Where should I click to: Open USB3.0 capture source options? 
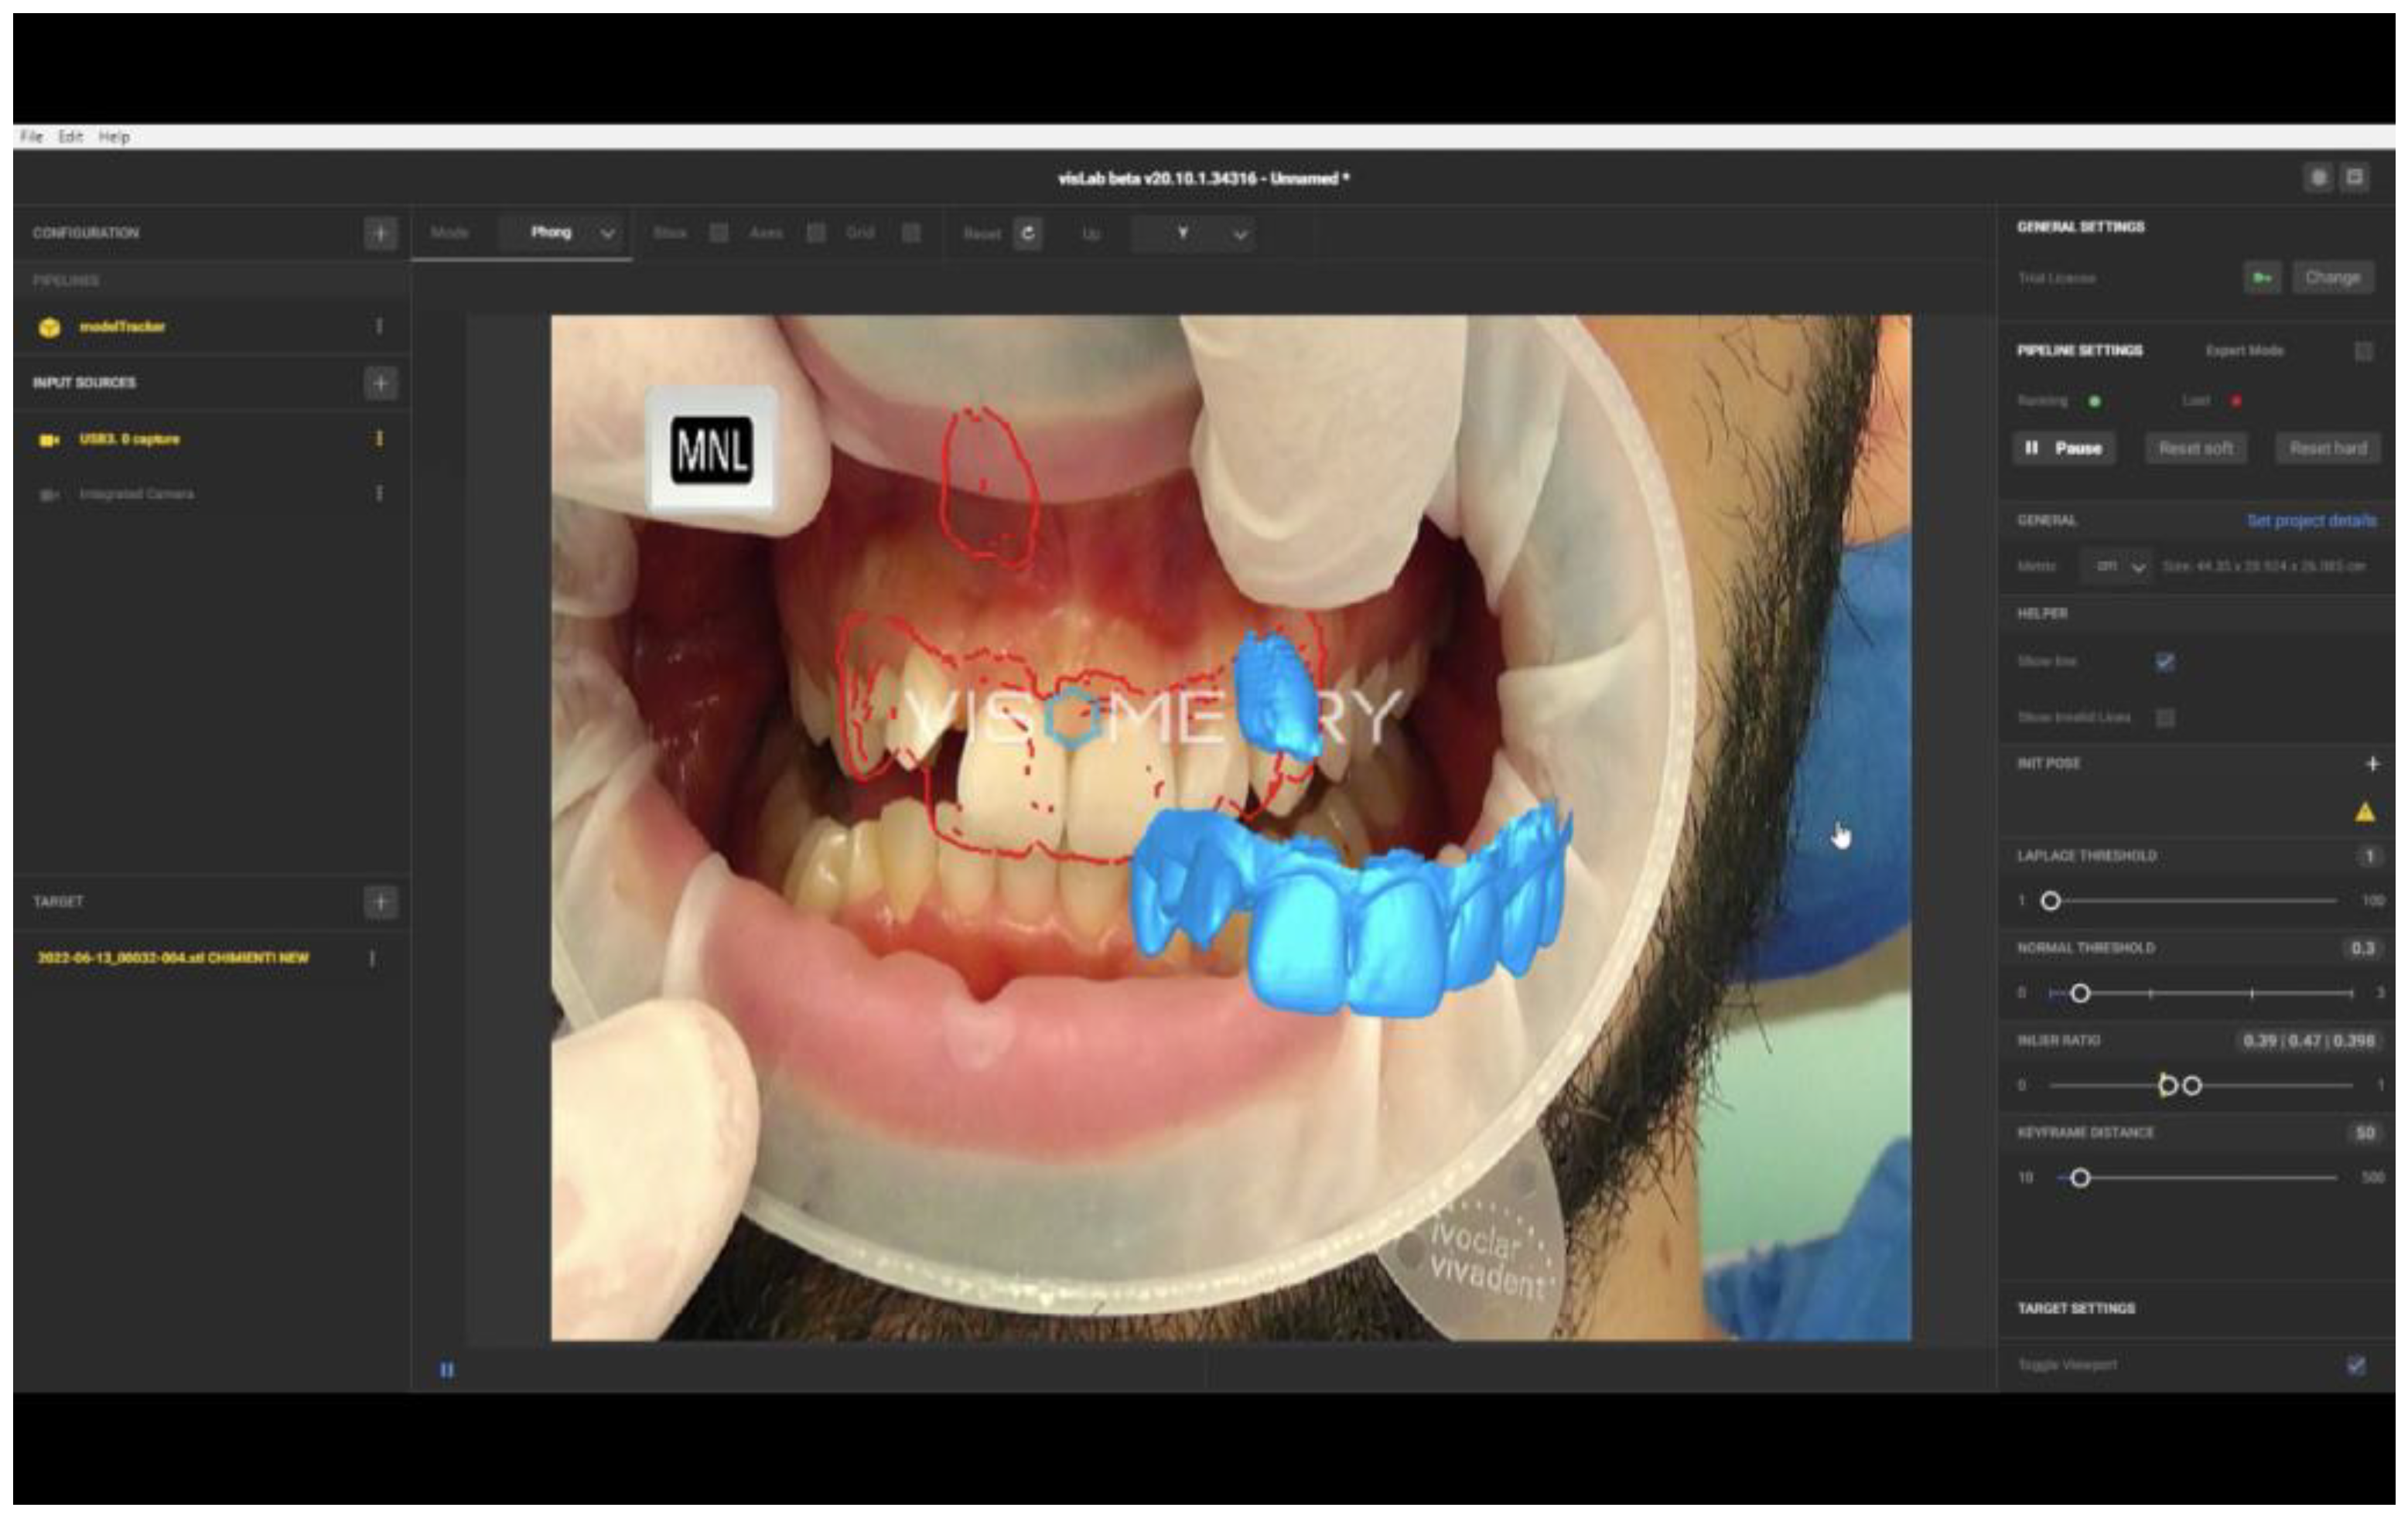379,438
